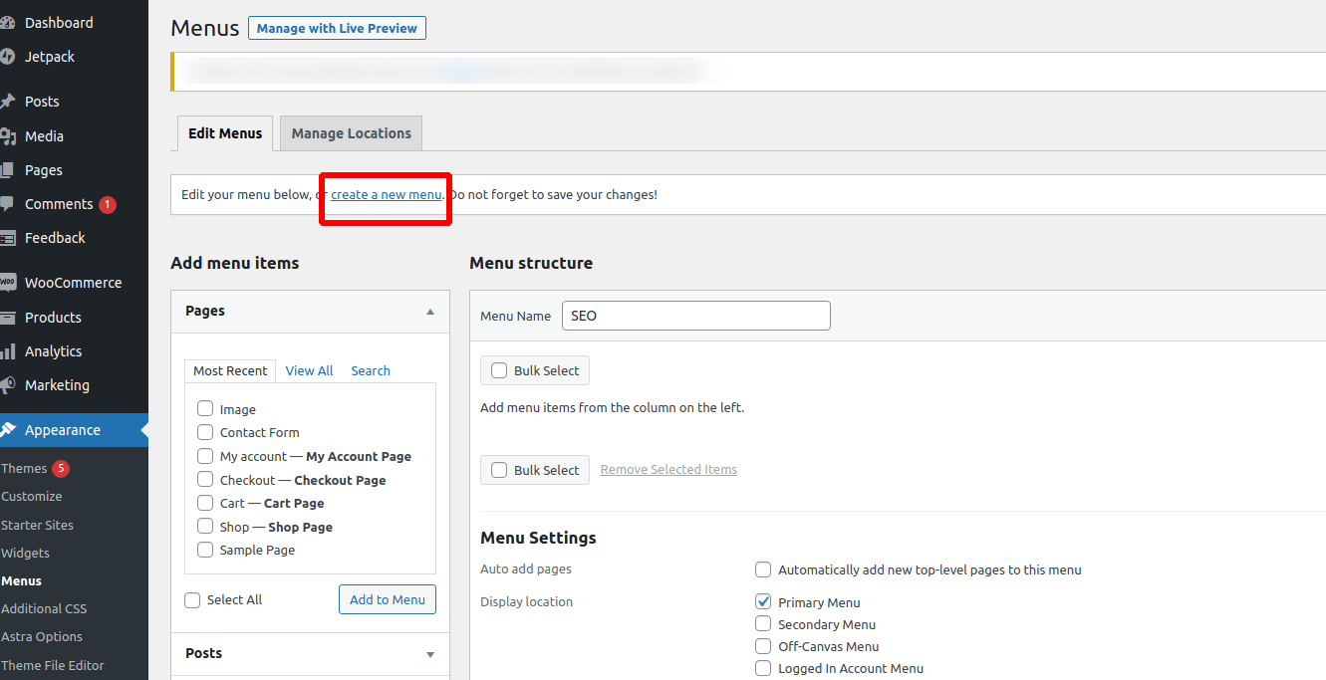
Task: Click the Analytics bar chart icon
Action: (7, 351)
